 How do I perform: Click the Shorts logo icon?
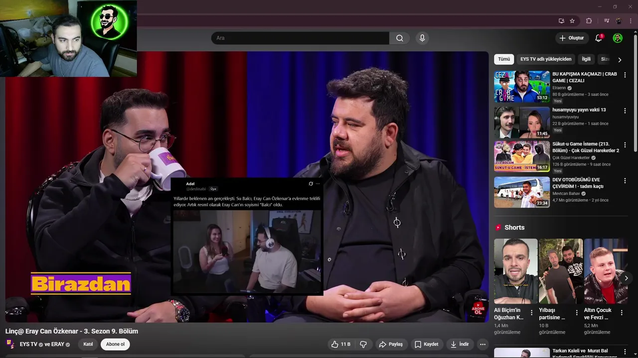click(498, 227)
